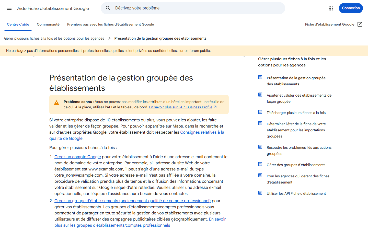Click current breadcrumb Présentation de la gestion groupée
368x230 pixels.
coord(160,38)
